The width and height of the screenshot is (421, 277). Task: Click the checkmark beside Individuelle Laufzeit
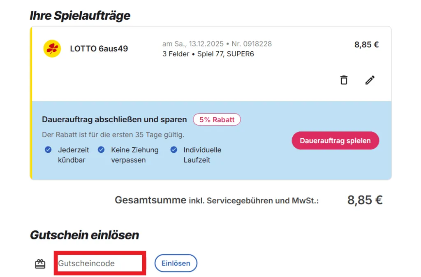(x=174, y=150)
